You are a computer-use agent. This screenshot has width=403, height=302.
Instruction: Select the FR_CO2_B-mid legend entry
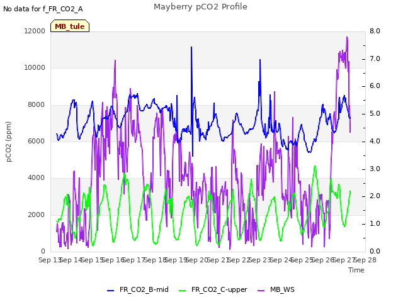click(138, 289)
